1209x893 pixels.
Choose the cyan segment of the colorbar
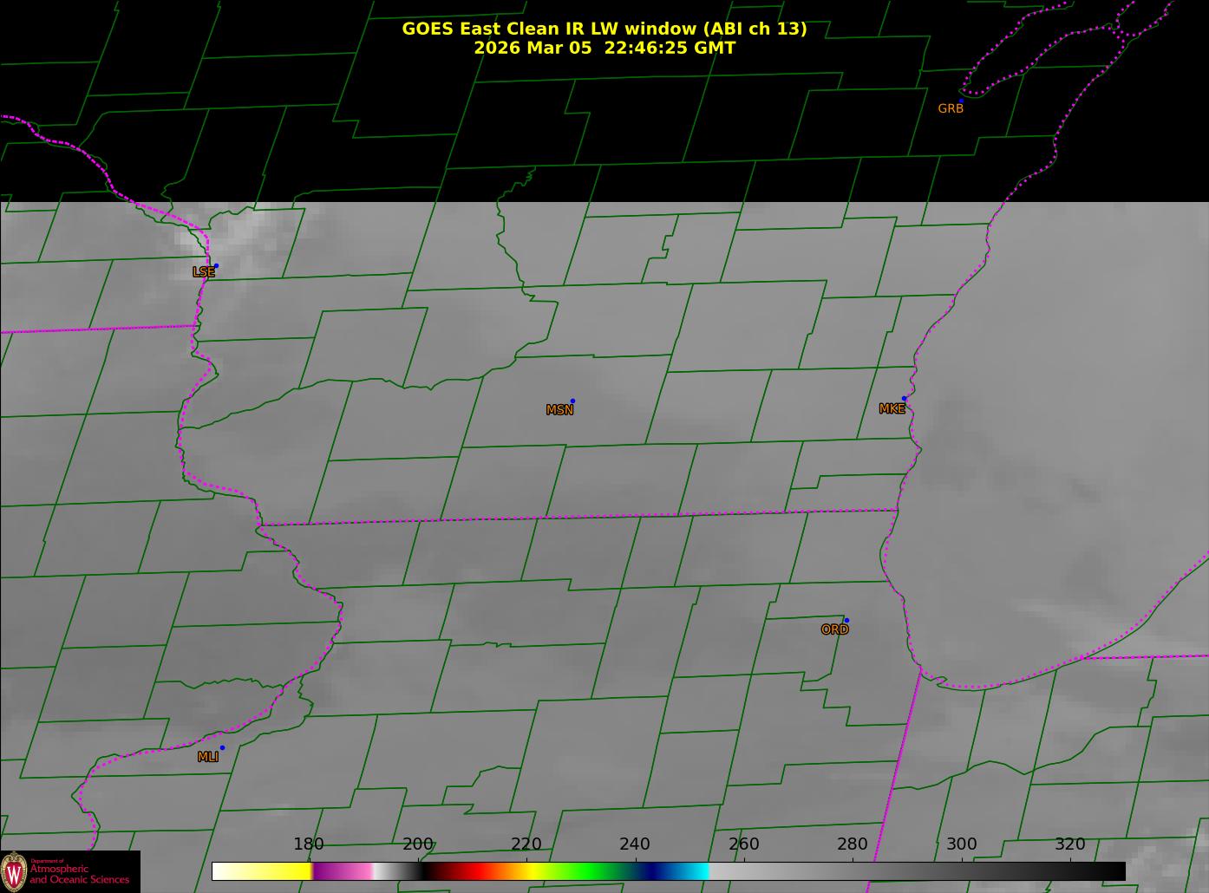pyautogui.click(x=694, y=871)
